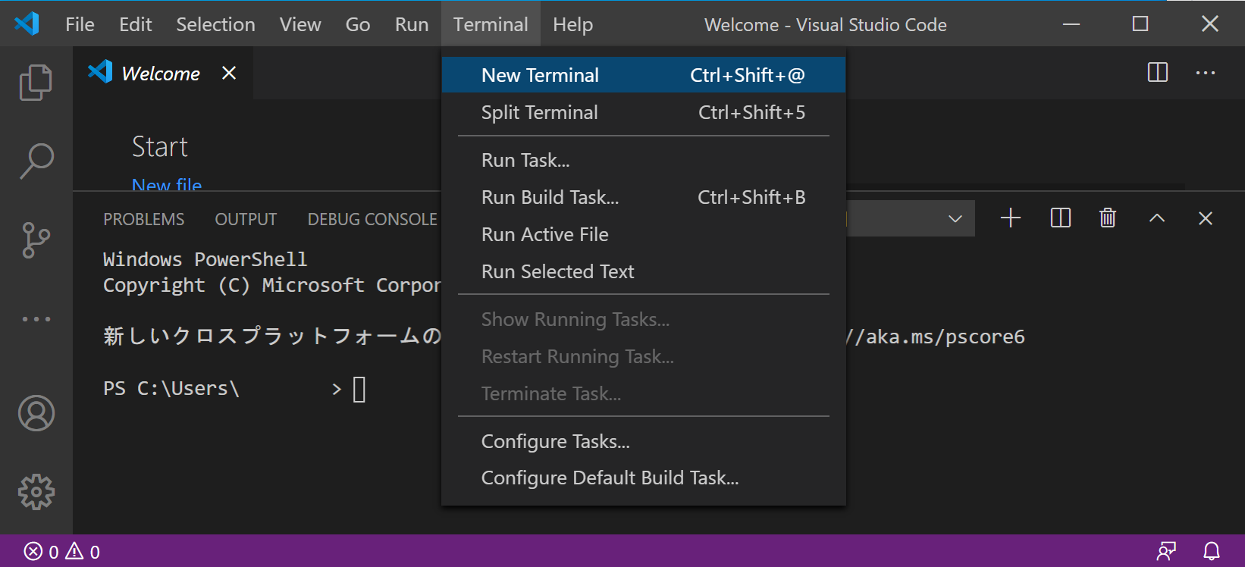Open the Accounts icon in activity bar
The width and height of the screenshot is (1245, 567).
click(36, 413)
